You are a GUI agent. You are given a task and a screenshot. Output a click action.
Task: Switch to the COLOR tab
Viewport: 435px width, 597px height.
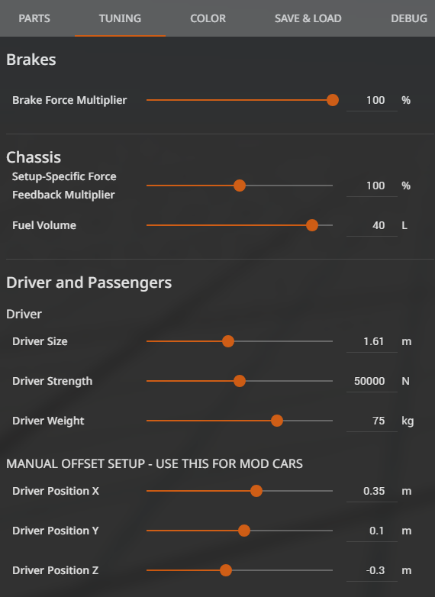click(x=208, y=18)
